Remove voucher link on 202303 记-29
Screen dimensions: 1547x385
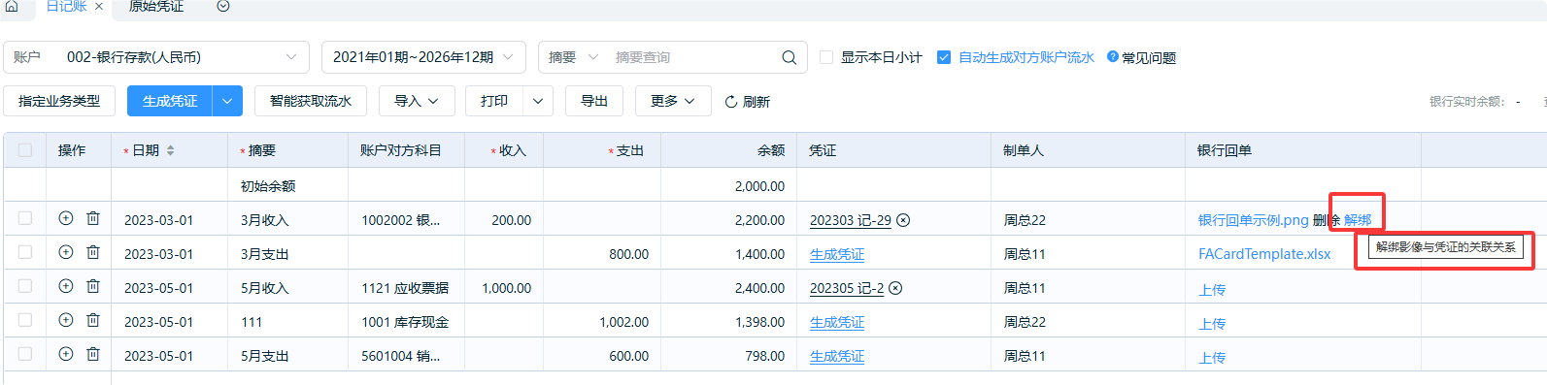(903, 220)
